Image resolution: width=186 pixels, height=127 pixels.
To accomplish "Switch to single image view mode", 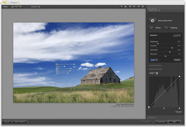I will (x=13, y=6).
